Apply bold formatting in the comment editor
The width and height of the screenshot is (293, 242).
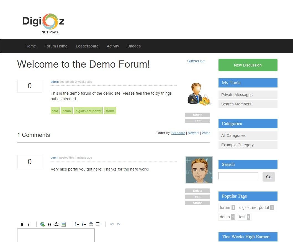(x=22, y=224)
